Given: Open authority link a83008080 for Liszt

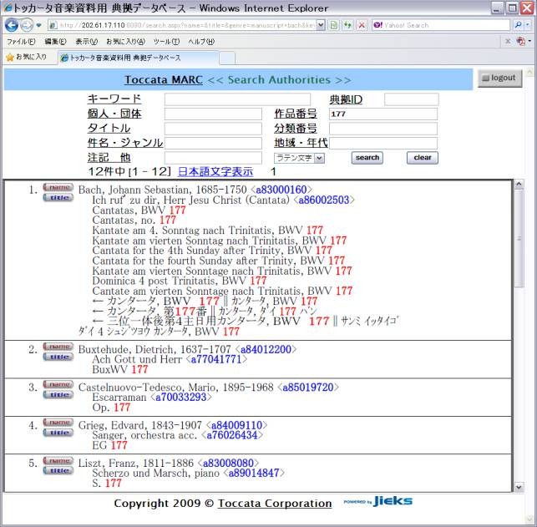Looking at the screenshot, I should pos(228,464).
